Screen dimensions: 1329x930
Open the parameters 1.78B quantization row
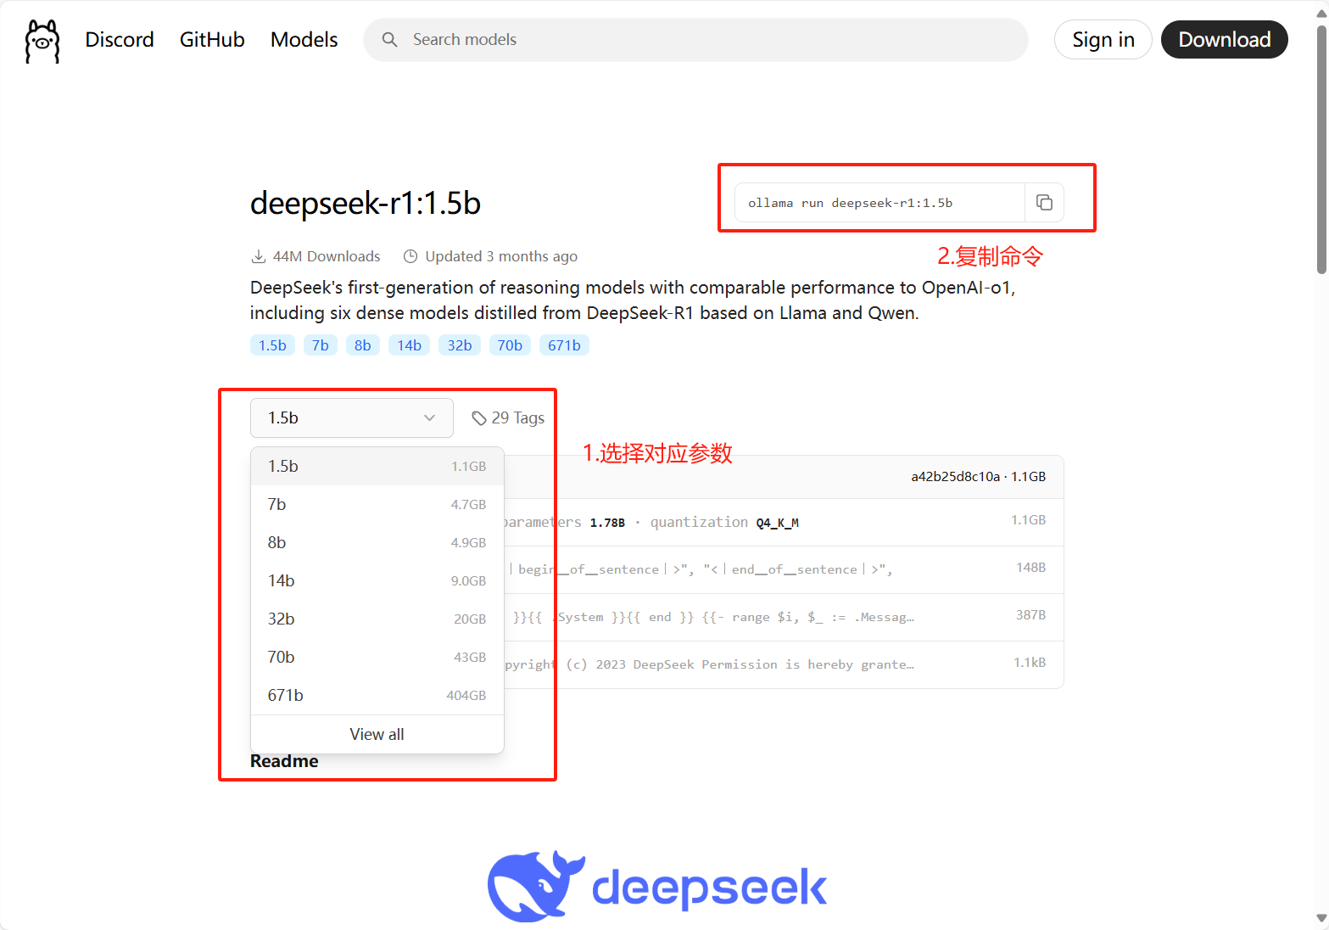tap(784, 522)
